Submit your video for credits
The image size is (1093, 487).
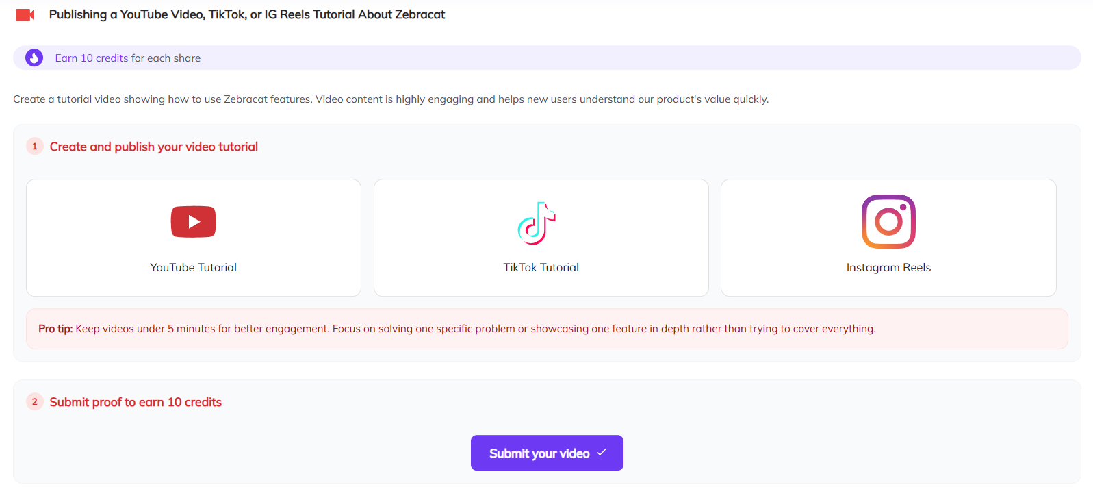(x=547, y=453)
